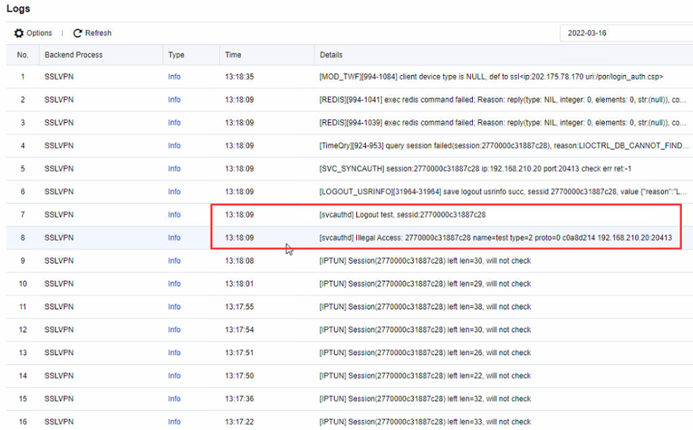The height and width of the screenshot is (430, 693).
Task: Click the MOD_TWF client device type log
Action: 491,76
